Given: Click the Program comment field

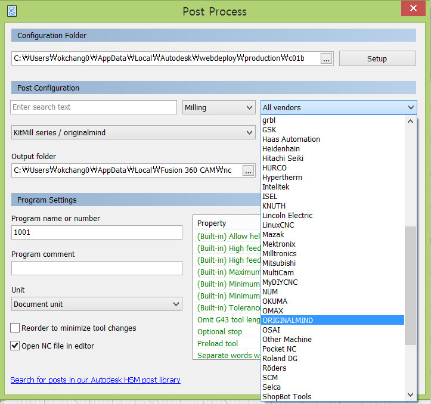Looking at the screenshot, I should click(x=97, y=268).
